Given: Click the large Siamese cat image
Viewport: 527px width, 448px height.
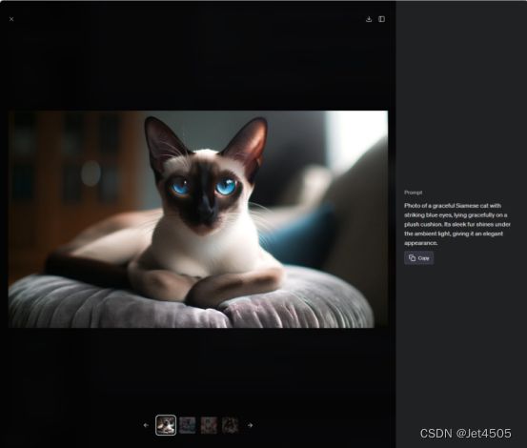Looking at the screenshot, I should [198, 219].
